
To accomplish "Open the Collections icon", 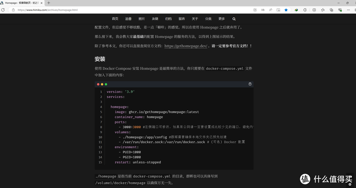I will [x=332, y=10].
